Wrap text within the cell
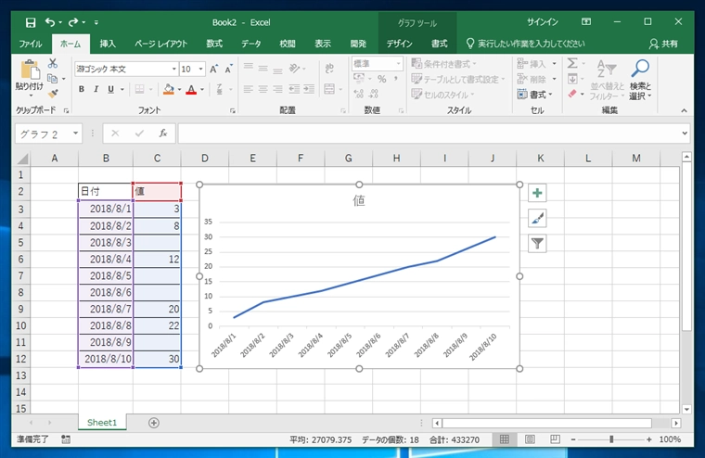 pos(329,69)
